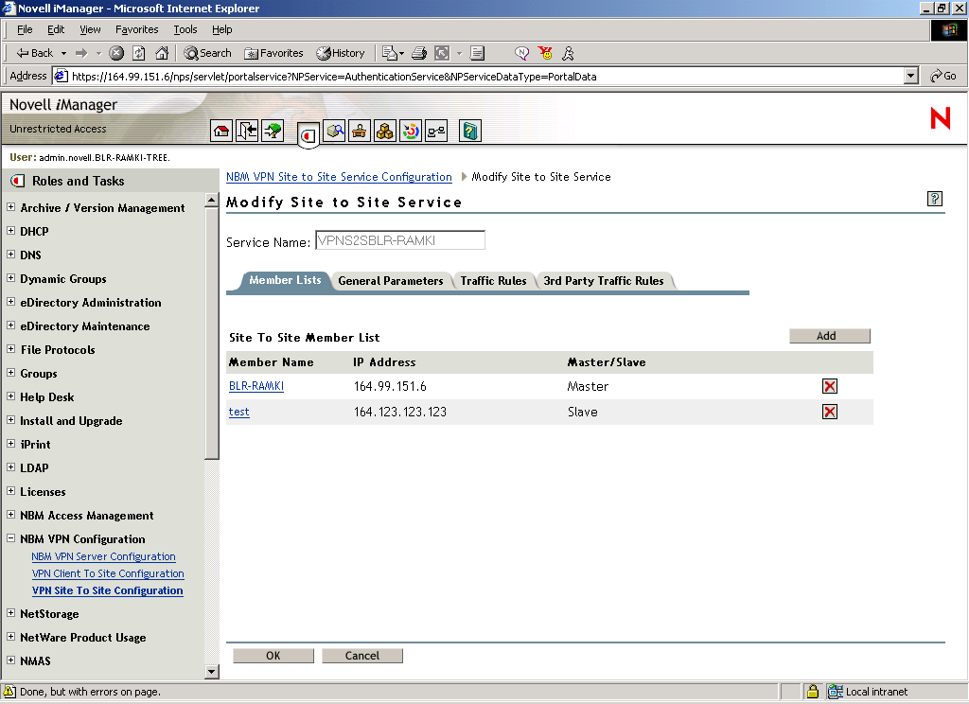Click the Back button
The height and width of the screenshot is (704, 969).
click(35, 53)
